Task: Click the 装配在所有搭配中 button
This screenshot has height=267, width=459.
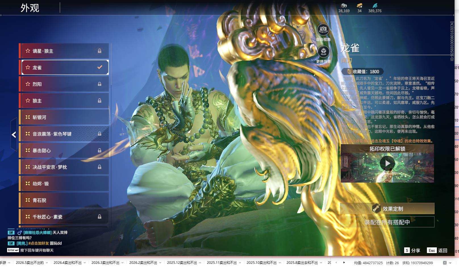Action: pyautogui.click(x=387, y=222)
